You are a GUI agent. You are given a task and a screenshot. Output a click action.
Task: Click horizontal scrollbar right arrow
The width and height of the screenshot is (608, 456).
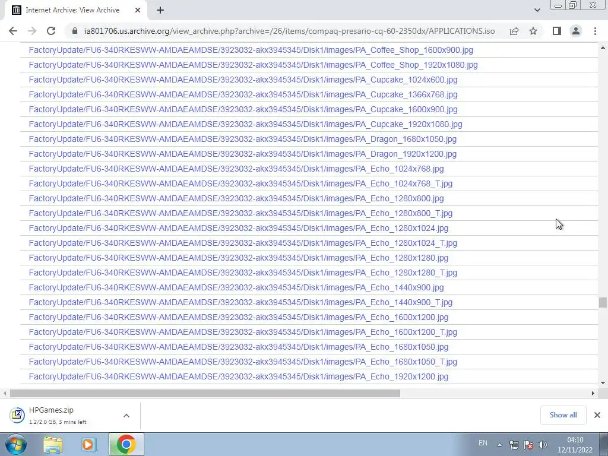coord(593,393)
